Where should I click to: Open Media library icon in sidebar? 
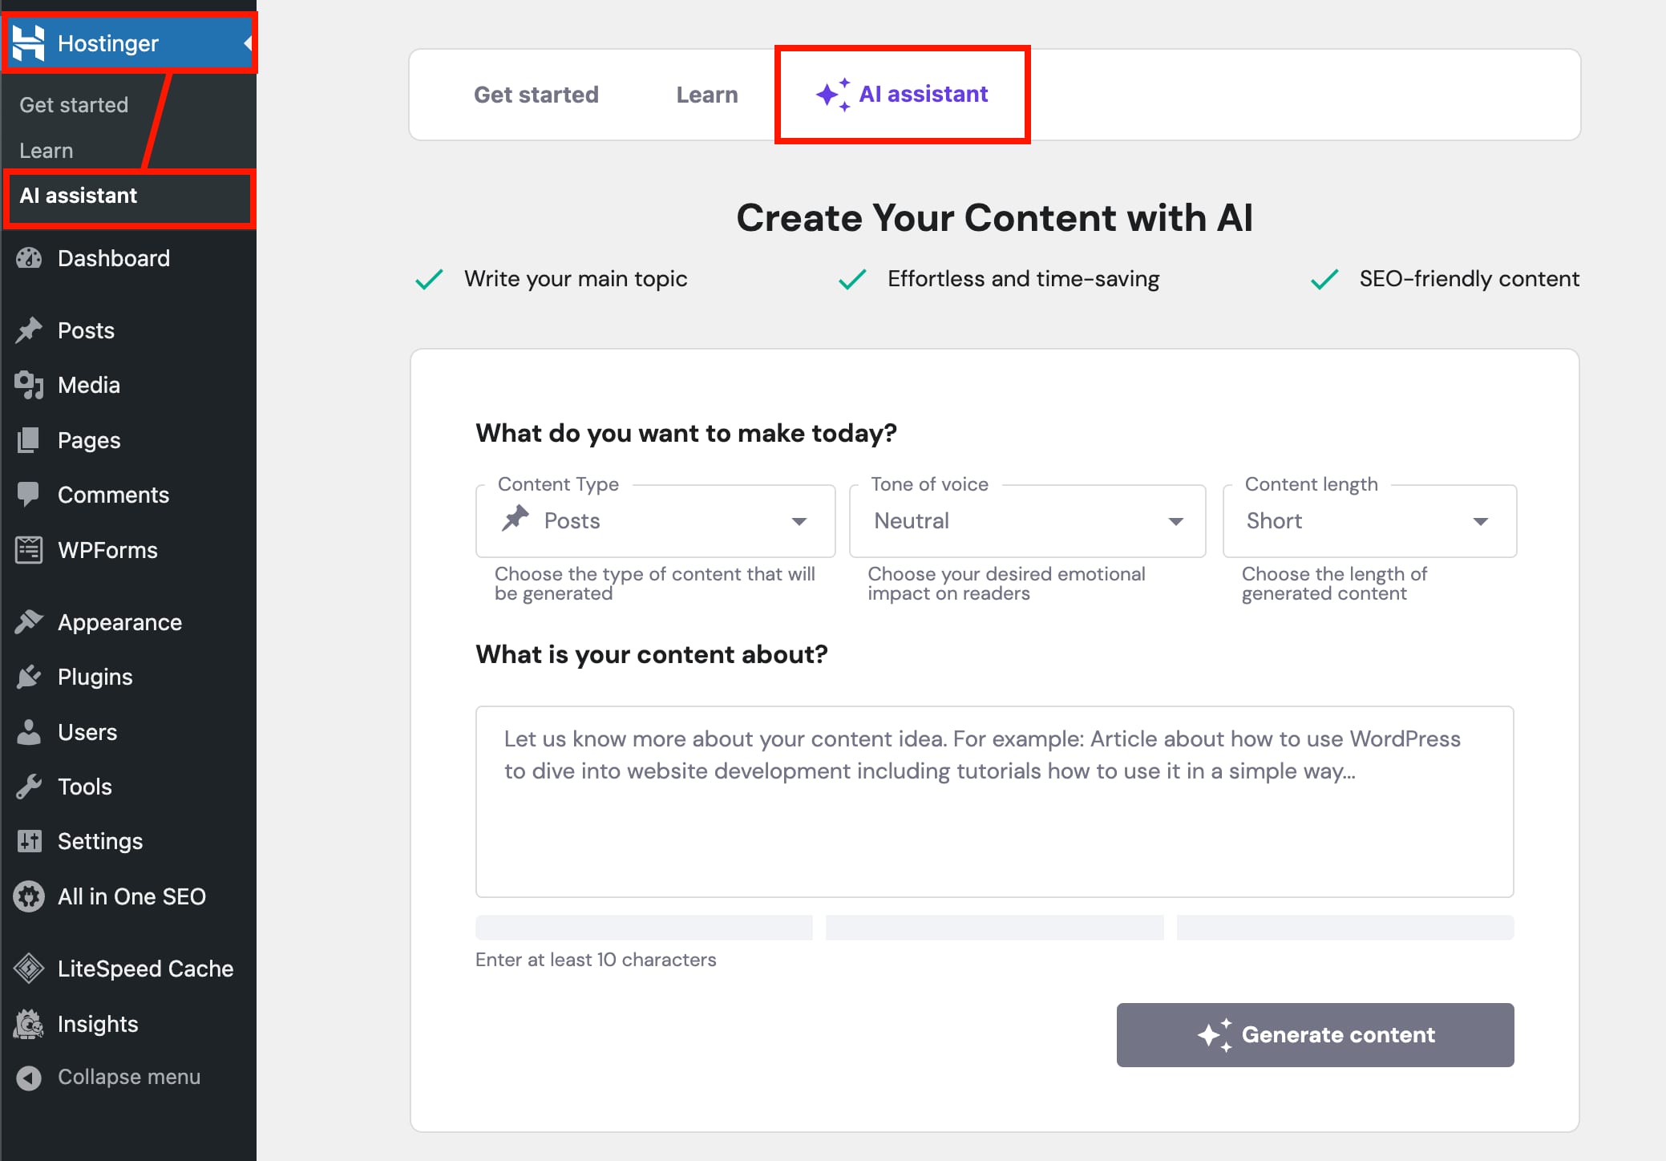[29, 385]
